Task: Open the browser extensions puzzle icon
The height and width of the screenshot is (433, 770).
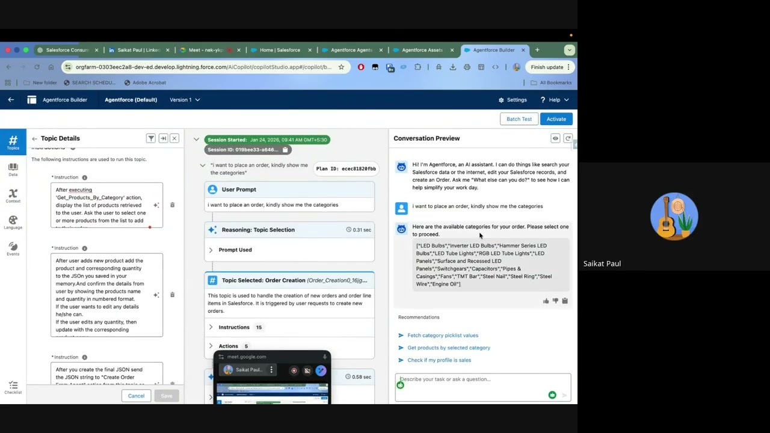Action: coord(417,67)
